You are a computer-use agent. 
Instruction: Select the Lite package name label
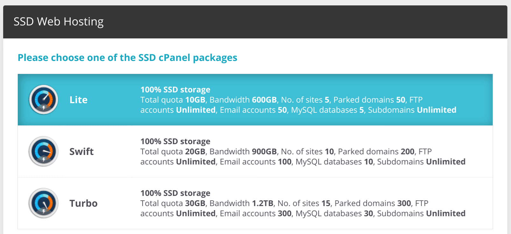point(78,100)
